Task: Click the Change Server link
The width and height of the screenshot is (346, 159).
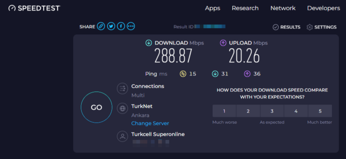Action: [150, 123]
